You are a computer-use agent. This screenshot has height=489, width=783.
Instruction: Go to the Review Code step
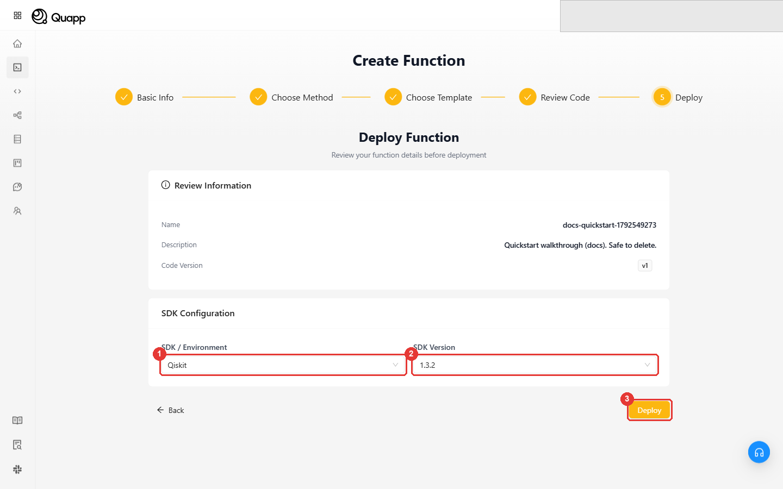pyautogui.click(x=555, y=97)
